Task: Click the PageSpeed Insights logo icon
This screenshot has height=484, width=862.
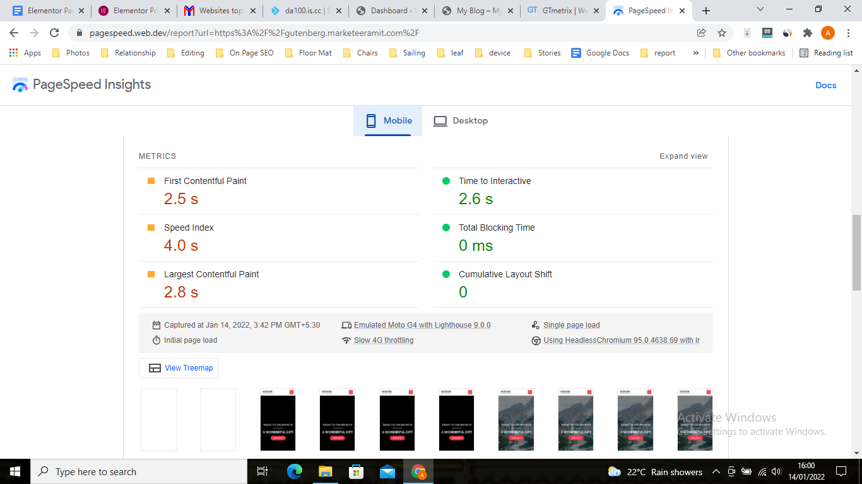Action: 20,85
